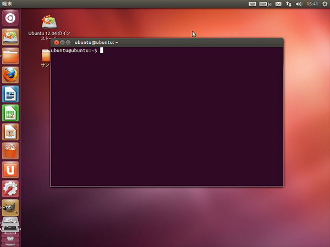
Task: Select the running terminal icon in the launcher
Action: 10,229
